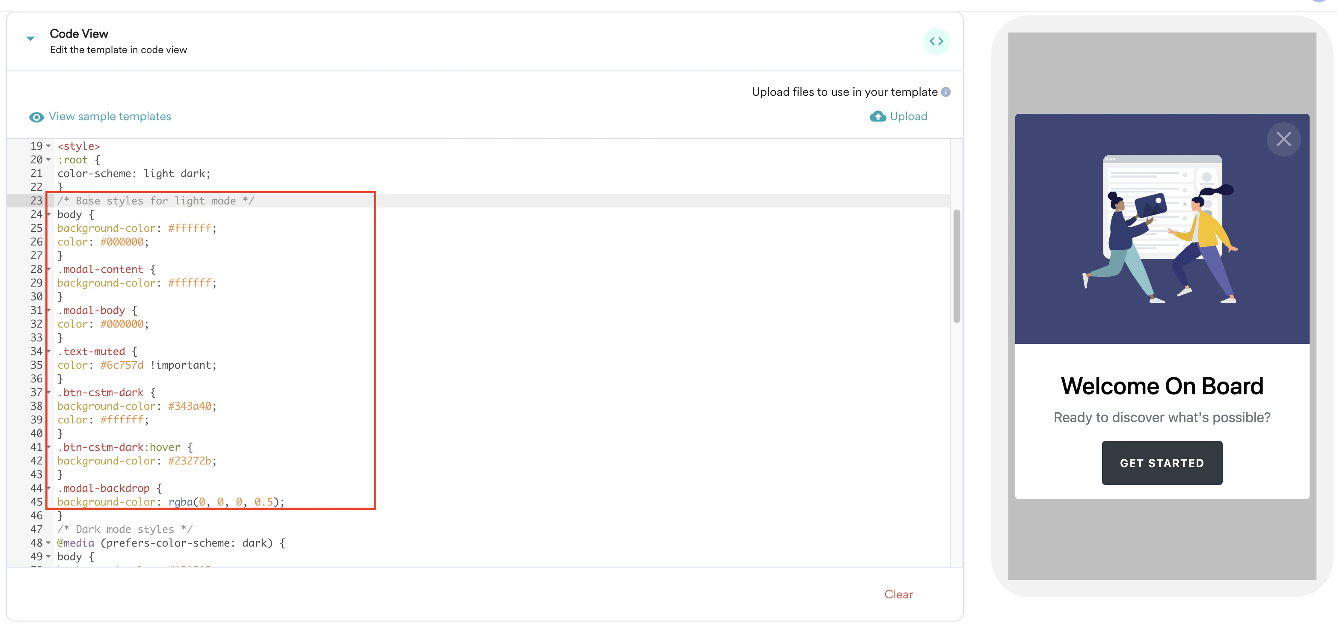Click the Clear link
1337x627 pixels.
pos(898,594)
